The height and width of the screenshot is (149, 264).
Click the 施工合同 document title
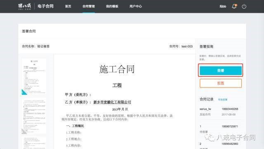pyautogui.click(x=117, y=69)
